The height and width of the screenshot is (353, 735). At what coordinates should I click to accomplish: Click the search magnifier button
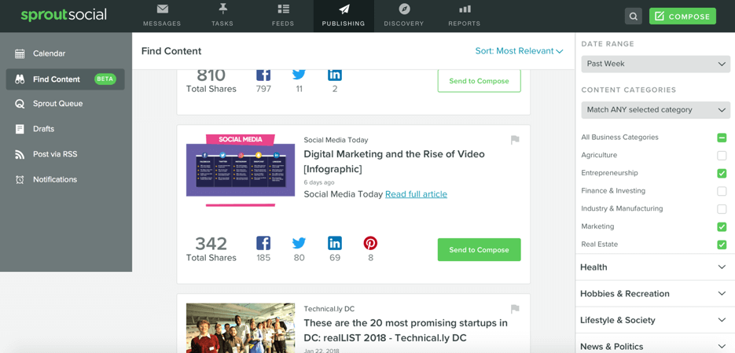[x=634, y=17]
